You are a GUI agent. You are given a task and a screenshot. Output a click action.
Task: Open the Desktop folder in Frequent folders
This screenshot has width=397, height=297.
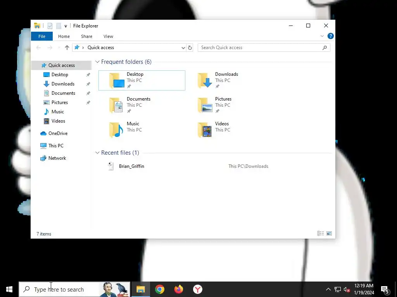tap(142, 80)
